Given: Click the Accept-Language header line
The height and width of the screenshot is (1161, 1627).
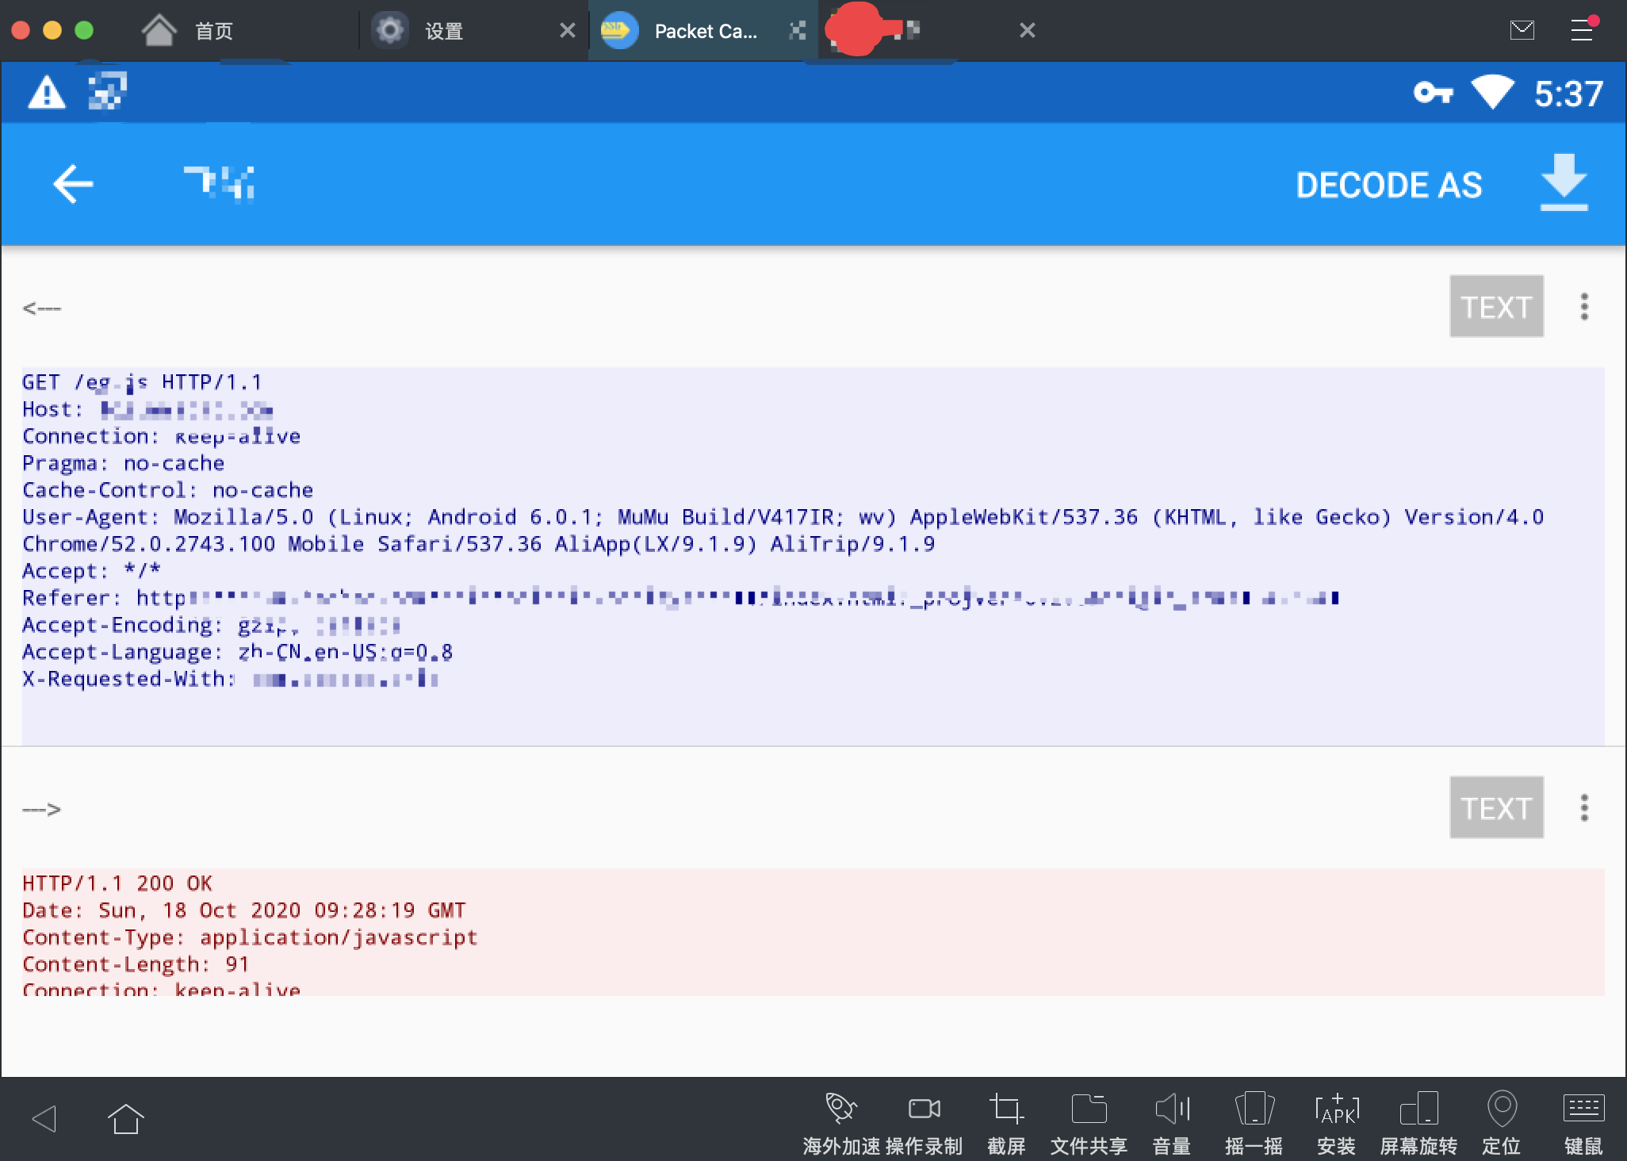Looking at the screenshot, I should [237, 652].
